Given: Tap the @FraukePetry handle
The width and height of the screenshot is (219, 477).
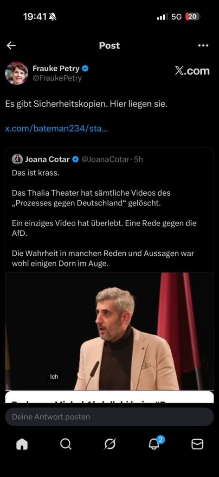Looking at the screenshot, I should click(x=57, y=78).
